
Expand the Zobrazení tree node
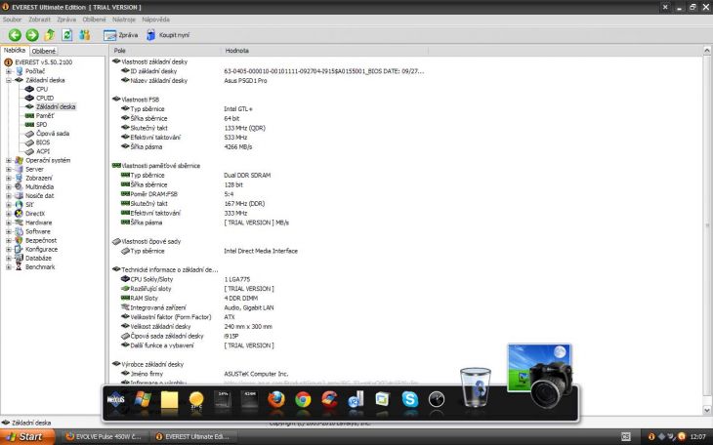point(9,179)
